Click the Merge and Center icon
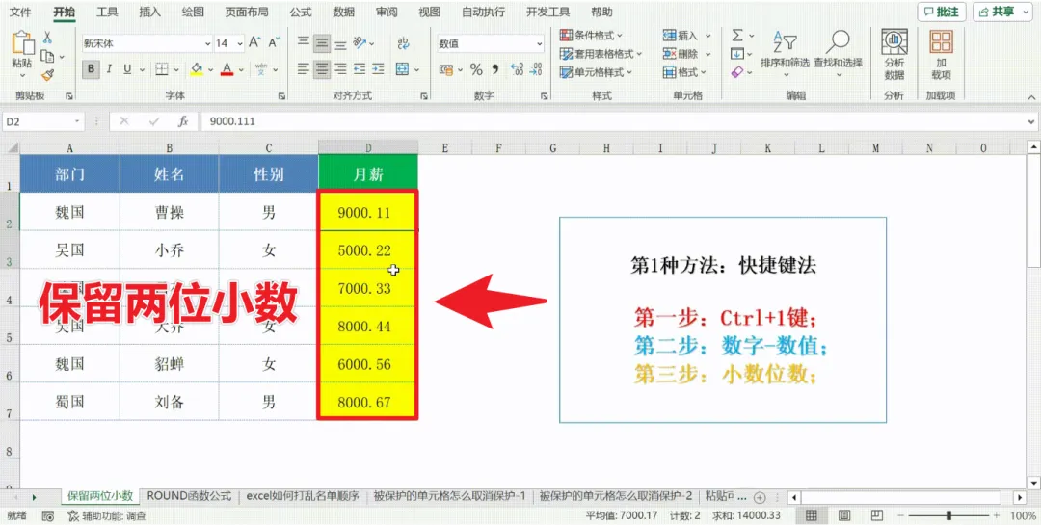This screenshot has height=525, width=1041. (x=402, y=68)
